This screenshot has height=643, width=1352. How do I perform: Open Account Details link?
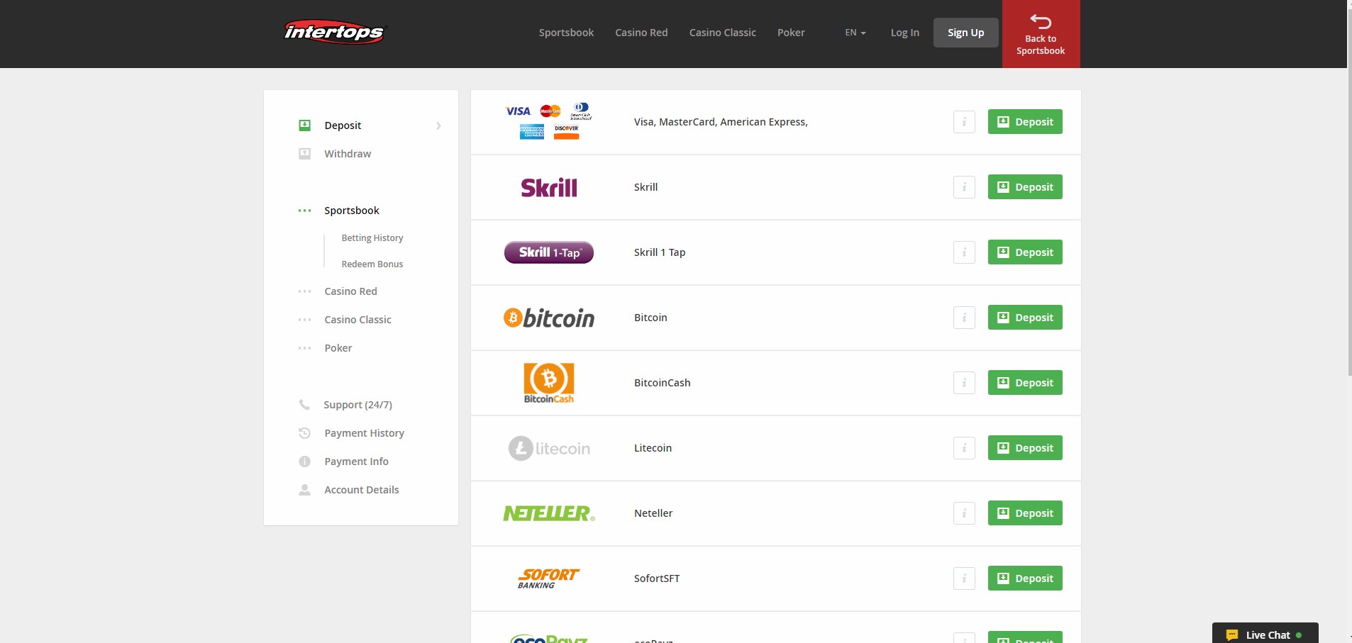362,490
